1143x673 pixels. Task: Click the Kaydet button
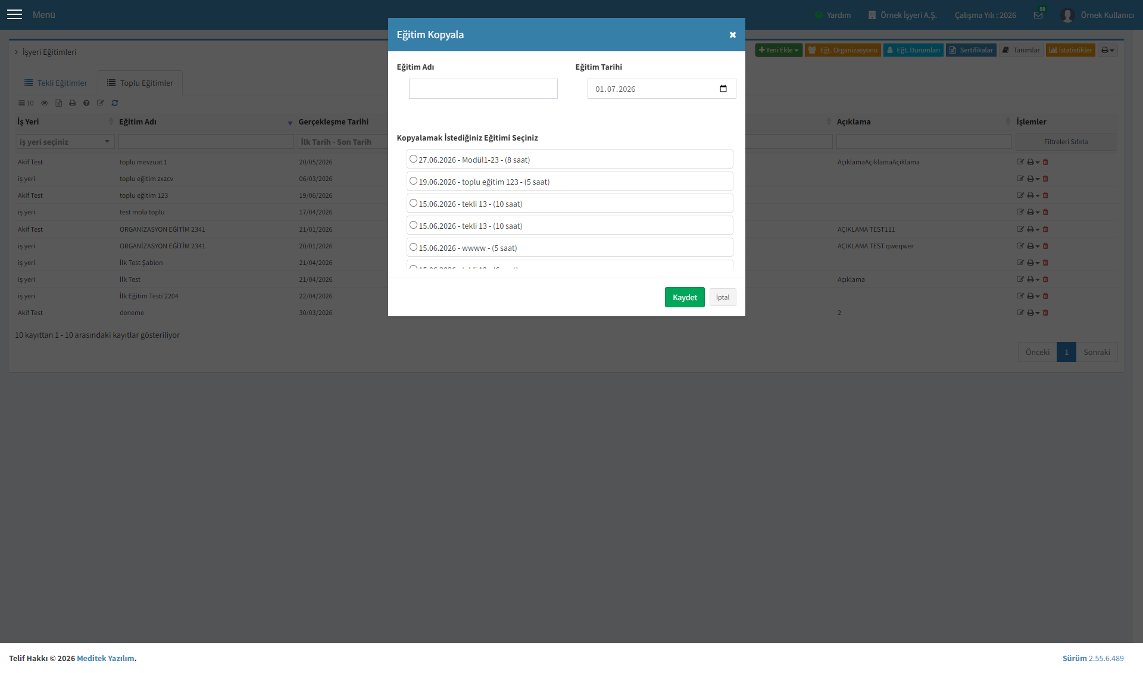(685, 297)
